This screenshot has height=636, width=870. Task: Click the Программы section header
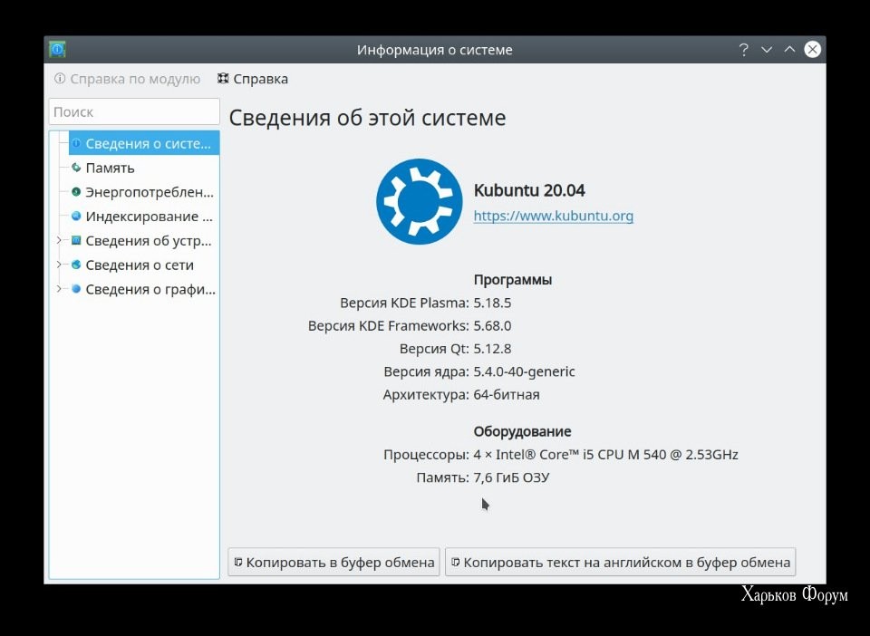click(513, 280)
